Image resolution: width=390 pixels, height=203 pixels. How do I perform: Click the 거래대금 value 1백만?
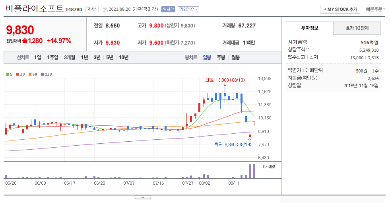coord(249,43)
